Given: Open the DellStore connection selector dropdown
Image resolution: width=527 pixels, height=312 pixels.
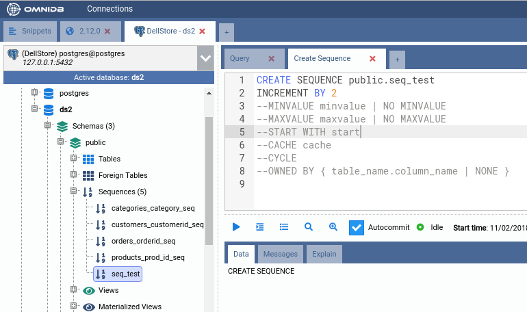Looking at the screenshot, I should [205, 58].
